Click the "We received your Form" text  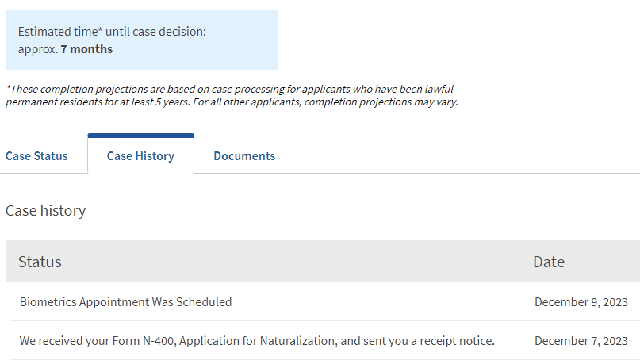pyautogui.click(x=83, y=341)
